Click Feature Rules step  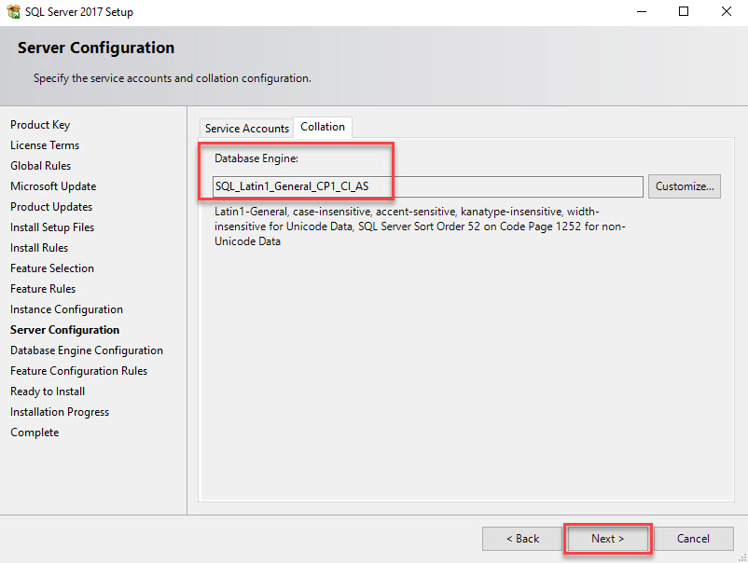43,289
